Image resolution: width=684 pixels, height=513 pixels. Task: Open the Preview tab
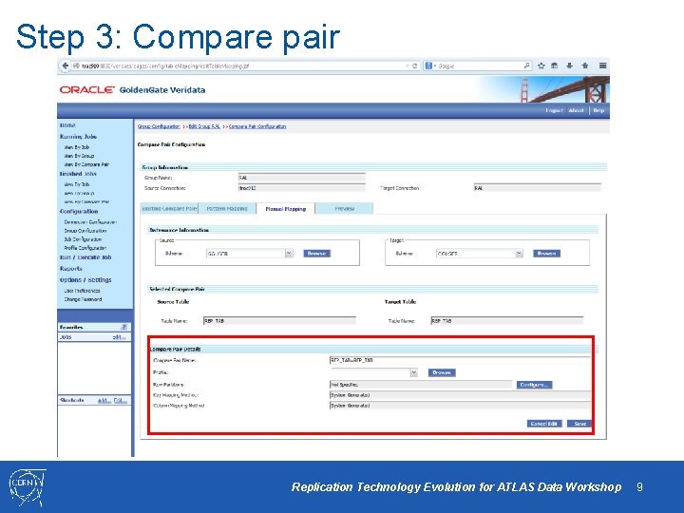[344, 208]
